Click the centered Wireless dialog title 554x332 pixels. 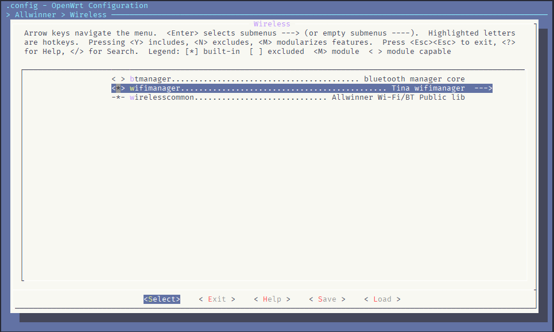pyautogui.click(x=272, y=24)
